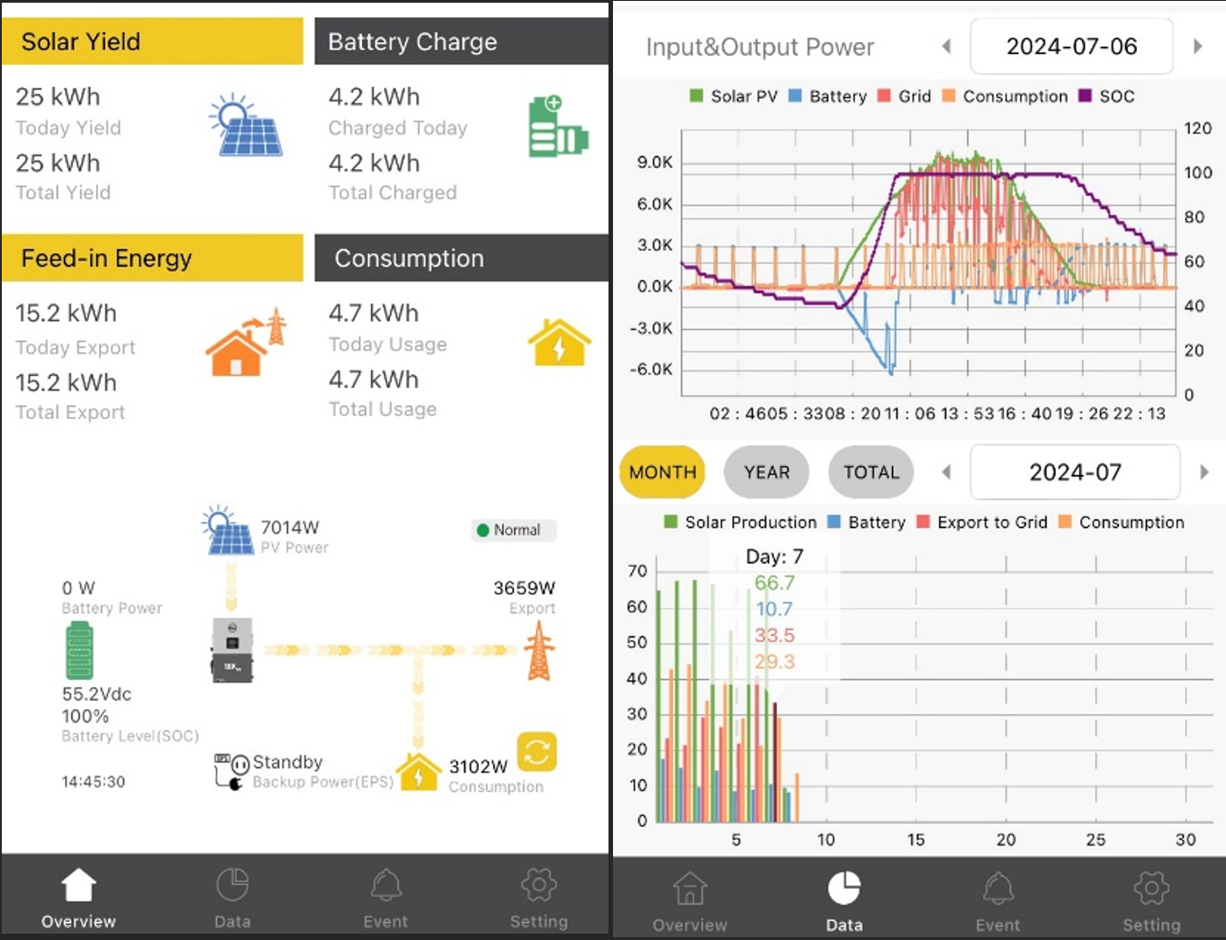Tap the inverter device icon in flow diagram
This screenshot has width=1226, height=940.
(x=231, y=649)
